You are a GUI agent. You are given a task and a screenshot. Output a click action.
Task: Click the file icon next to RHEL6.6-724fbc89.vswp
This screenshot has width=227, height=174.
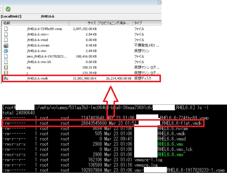click(6, 29)
